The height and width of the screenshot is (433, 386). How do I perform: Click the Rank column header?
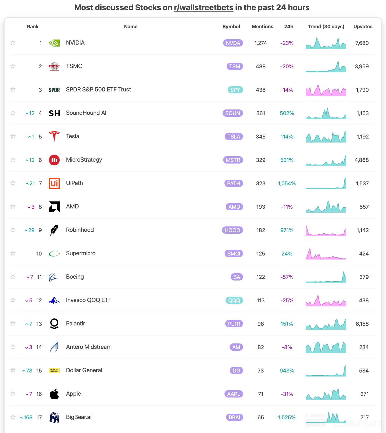pos(33,27)
